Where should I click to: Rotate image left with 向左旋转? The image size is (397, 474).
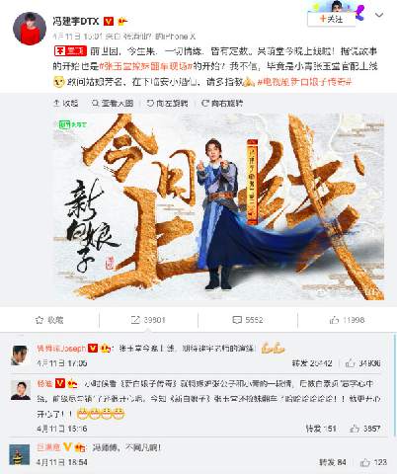(x=167, y=104)
